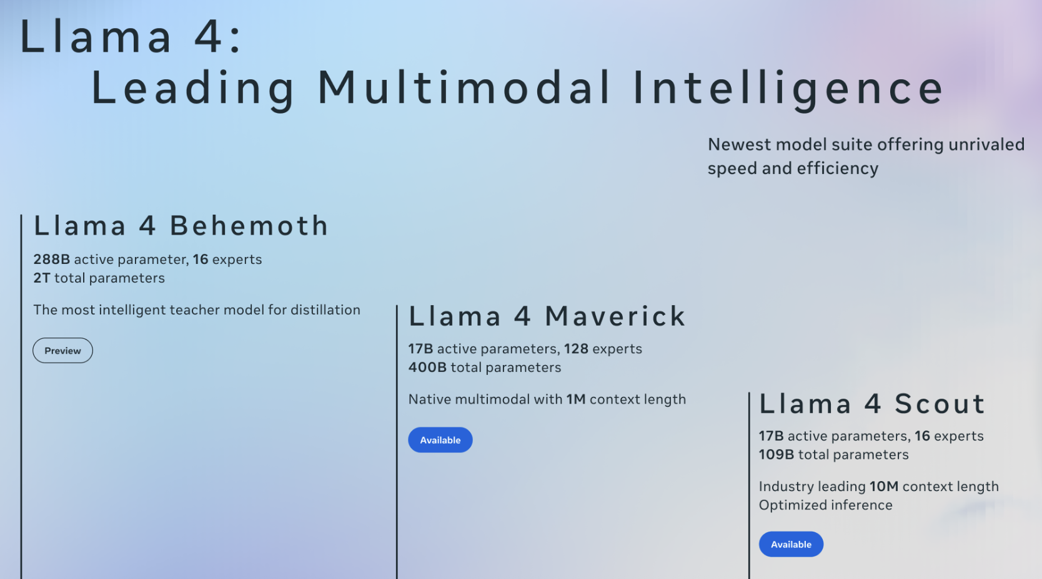Click '400B total parameters' line

pos(485,367)
